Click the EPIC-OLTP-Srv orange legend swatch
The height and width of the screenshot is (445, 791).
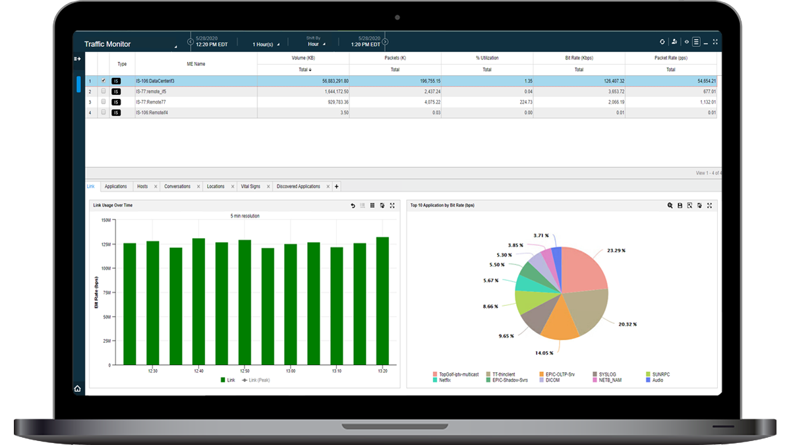[x=541, y=374]
